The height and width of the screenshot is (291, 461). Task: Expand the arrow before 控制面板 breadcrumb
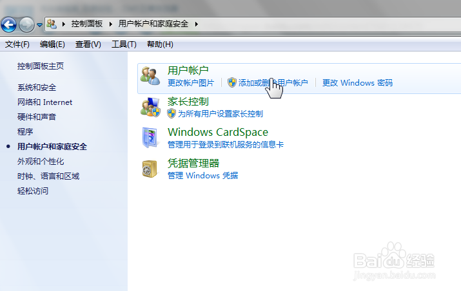point(63,24)
